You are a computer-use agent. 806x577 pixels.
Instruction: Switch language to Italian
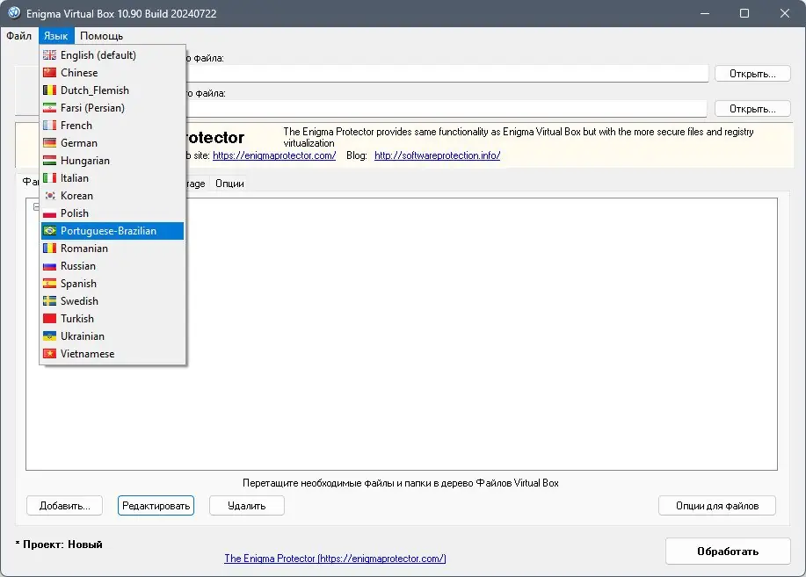pos(112,177)
